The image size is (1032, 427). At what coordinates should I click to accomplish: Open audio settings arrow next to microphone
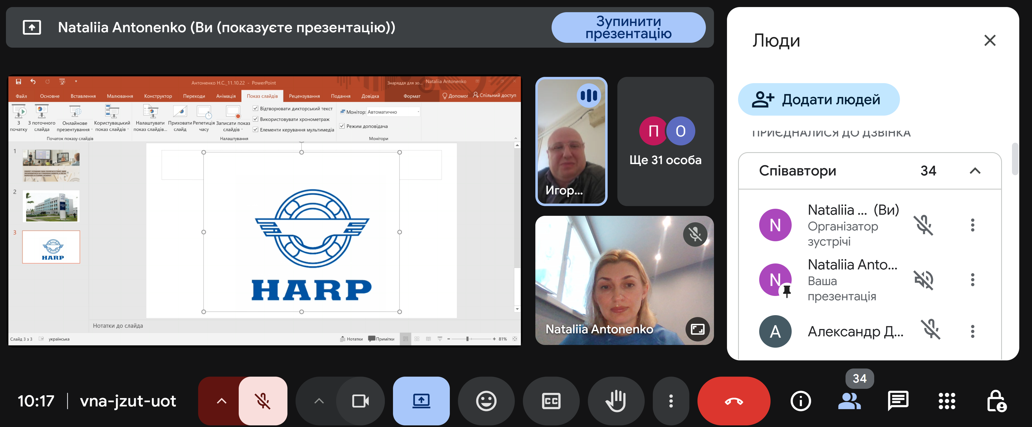pyautogui.click(x=221, y=400)
